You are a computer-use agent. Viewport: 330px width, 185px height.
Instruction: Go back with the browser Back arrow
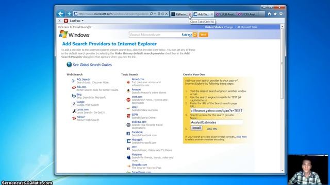click(x=61, y=14)
